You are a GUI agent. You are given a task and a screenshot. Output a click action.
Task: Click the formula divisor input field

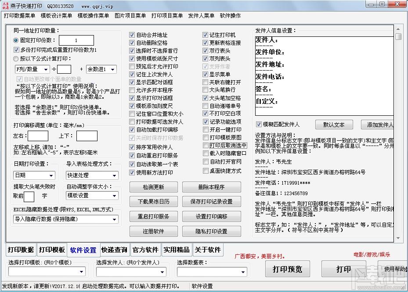point(64,69)
